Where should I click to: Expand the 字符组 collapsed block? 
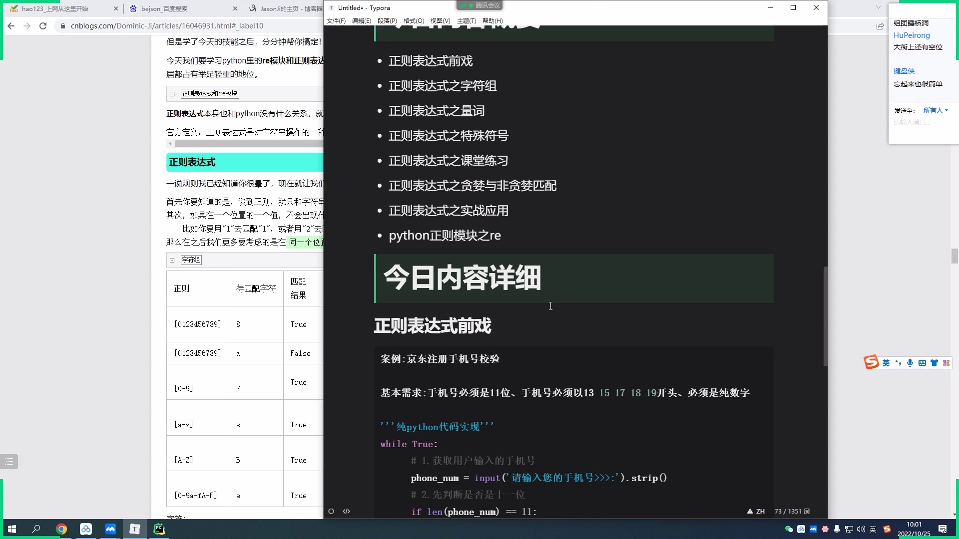pos(172,260)
